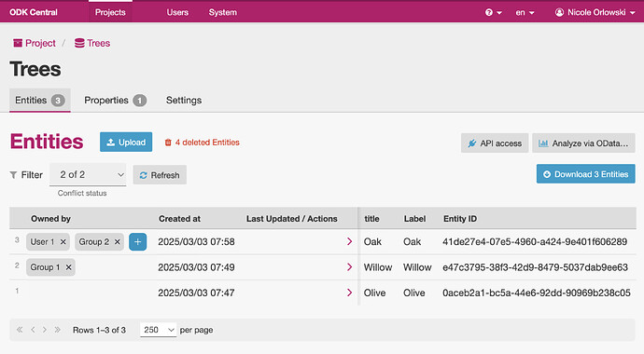Click the Label column header
This screenshot has height=354, width=644.
coord(414,219)
